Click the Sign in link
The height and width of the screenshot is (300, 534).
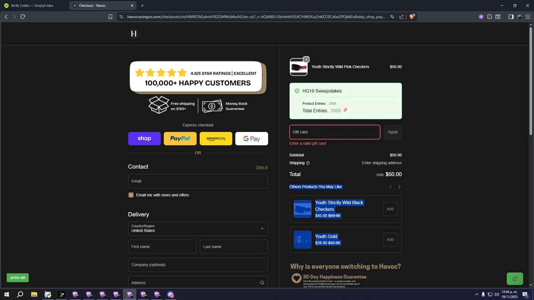click(x=262, y=167)
